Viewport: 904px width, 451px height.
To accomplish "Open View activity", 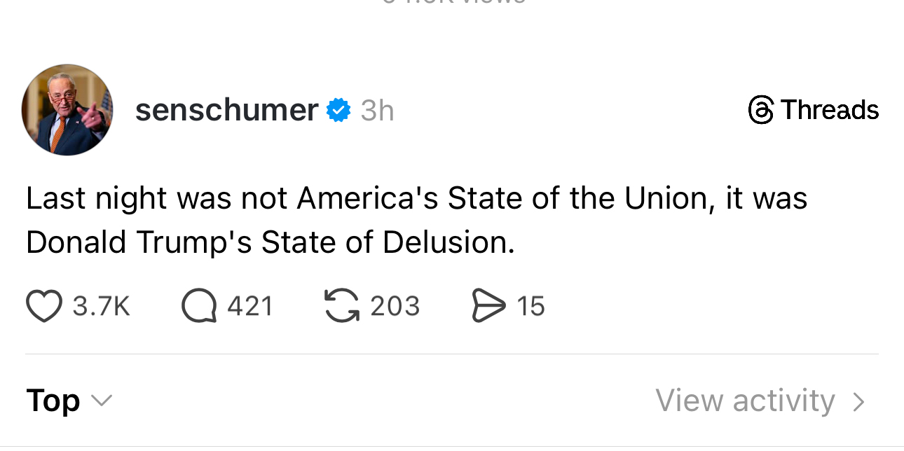I will 745,401.
